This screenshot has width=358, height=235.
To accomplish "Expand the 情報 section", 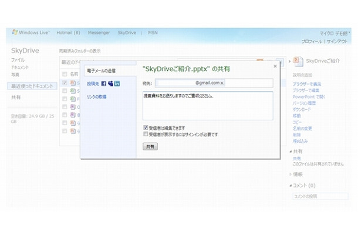I will tap(291, 174).
